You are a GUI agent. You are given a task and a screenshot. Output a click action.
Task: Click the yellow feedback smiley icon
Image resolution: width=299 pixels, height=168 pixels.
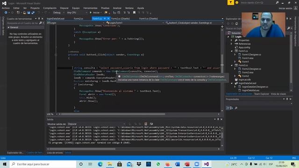click(x=237, y=2)
